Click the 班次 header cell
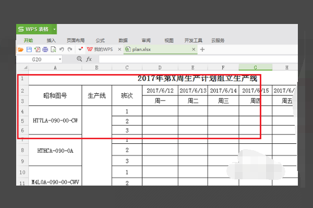The image size is (313, 208). [127, 96]
